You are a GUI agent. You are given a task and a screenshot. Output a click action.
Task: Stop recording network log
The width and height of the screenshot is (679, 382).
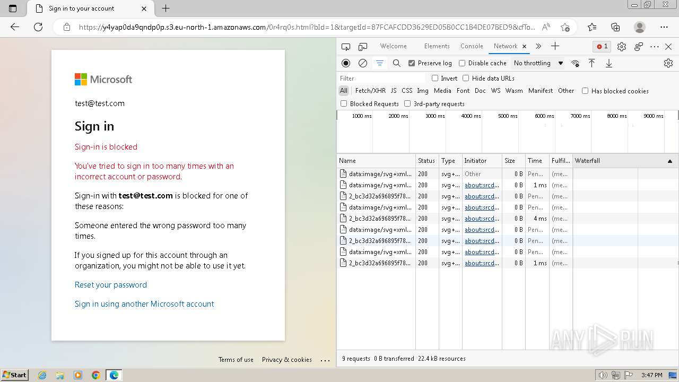point(346,63)
